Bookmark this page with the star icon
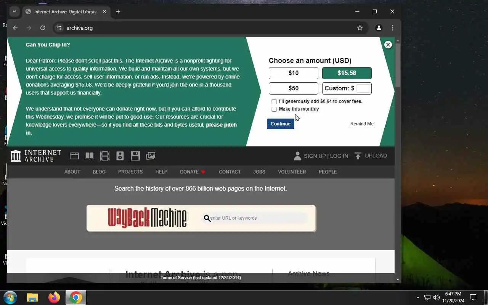The height and width of the screenshot is (305, 488). (x=360, y=28)
